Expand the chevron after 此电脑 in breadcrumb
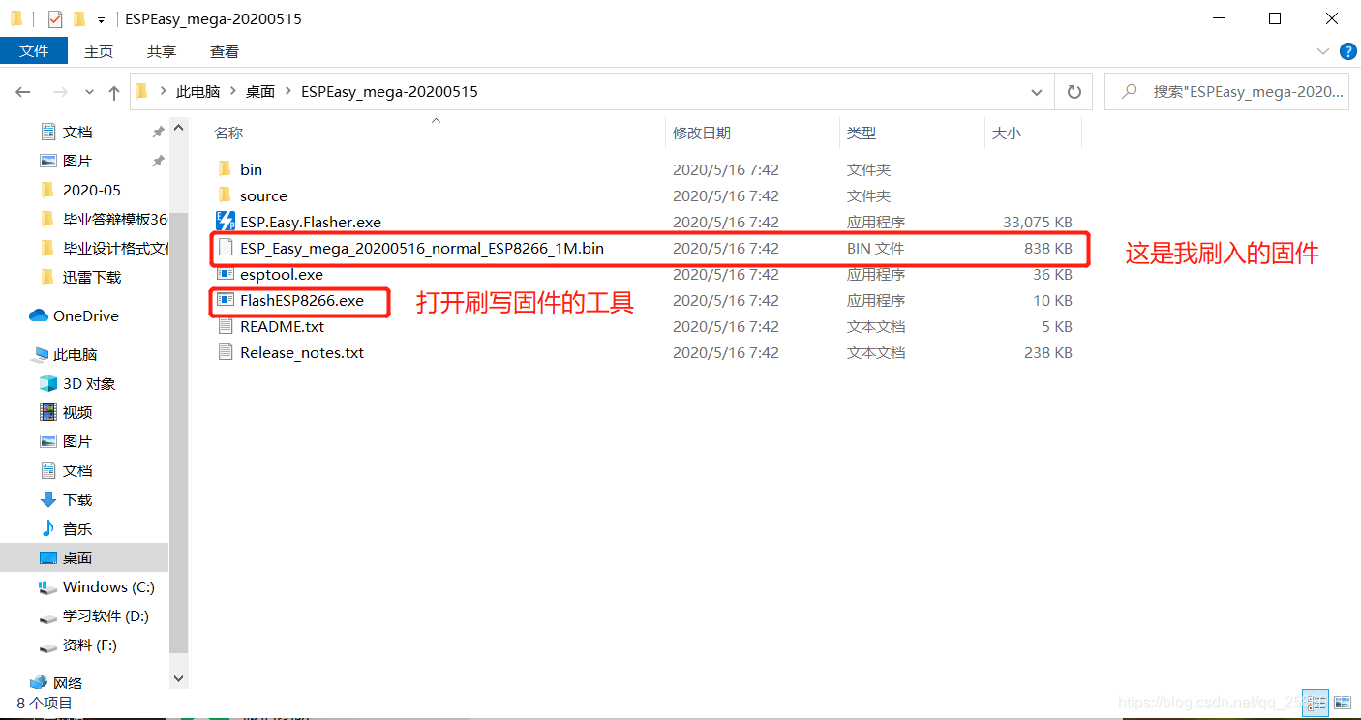 coord(232,92)
